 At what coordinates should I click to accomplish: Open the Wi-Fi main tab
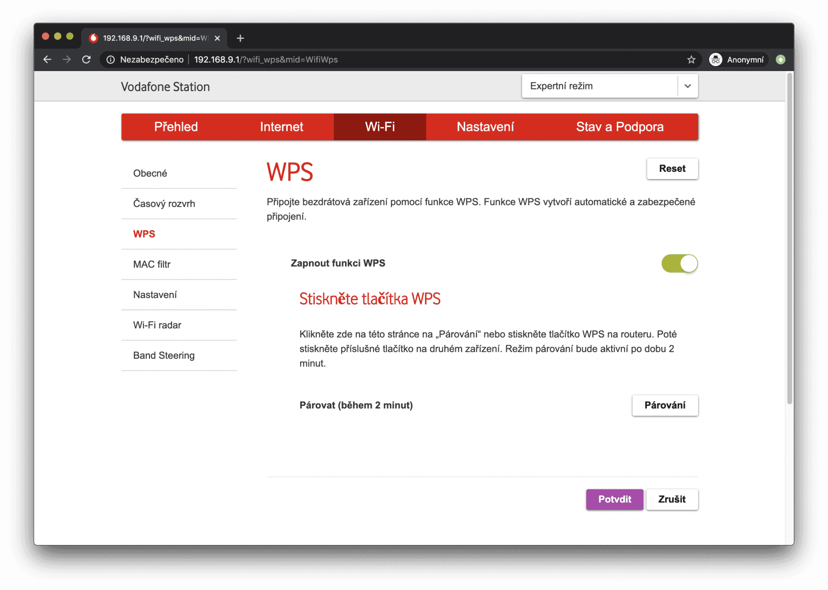[x=379, y=127]
